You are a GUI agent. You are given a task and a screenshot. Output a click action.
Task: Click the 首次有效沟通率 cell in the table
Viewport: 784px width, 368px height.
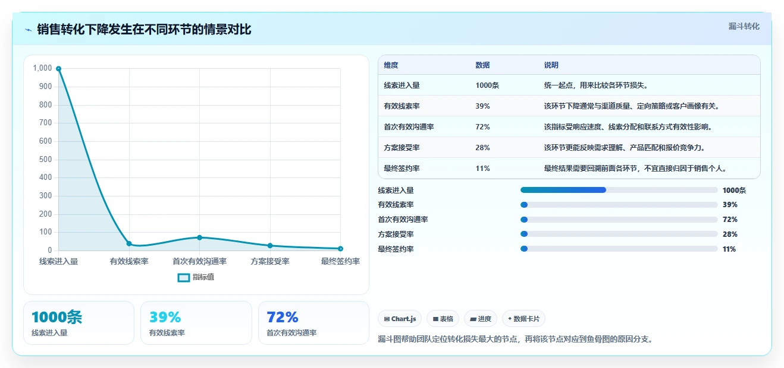pos(409,127)
